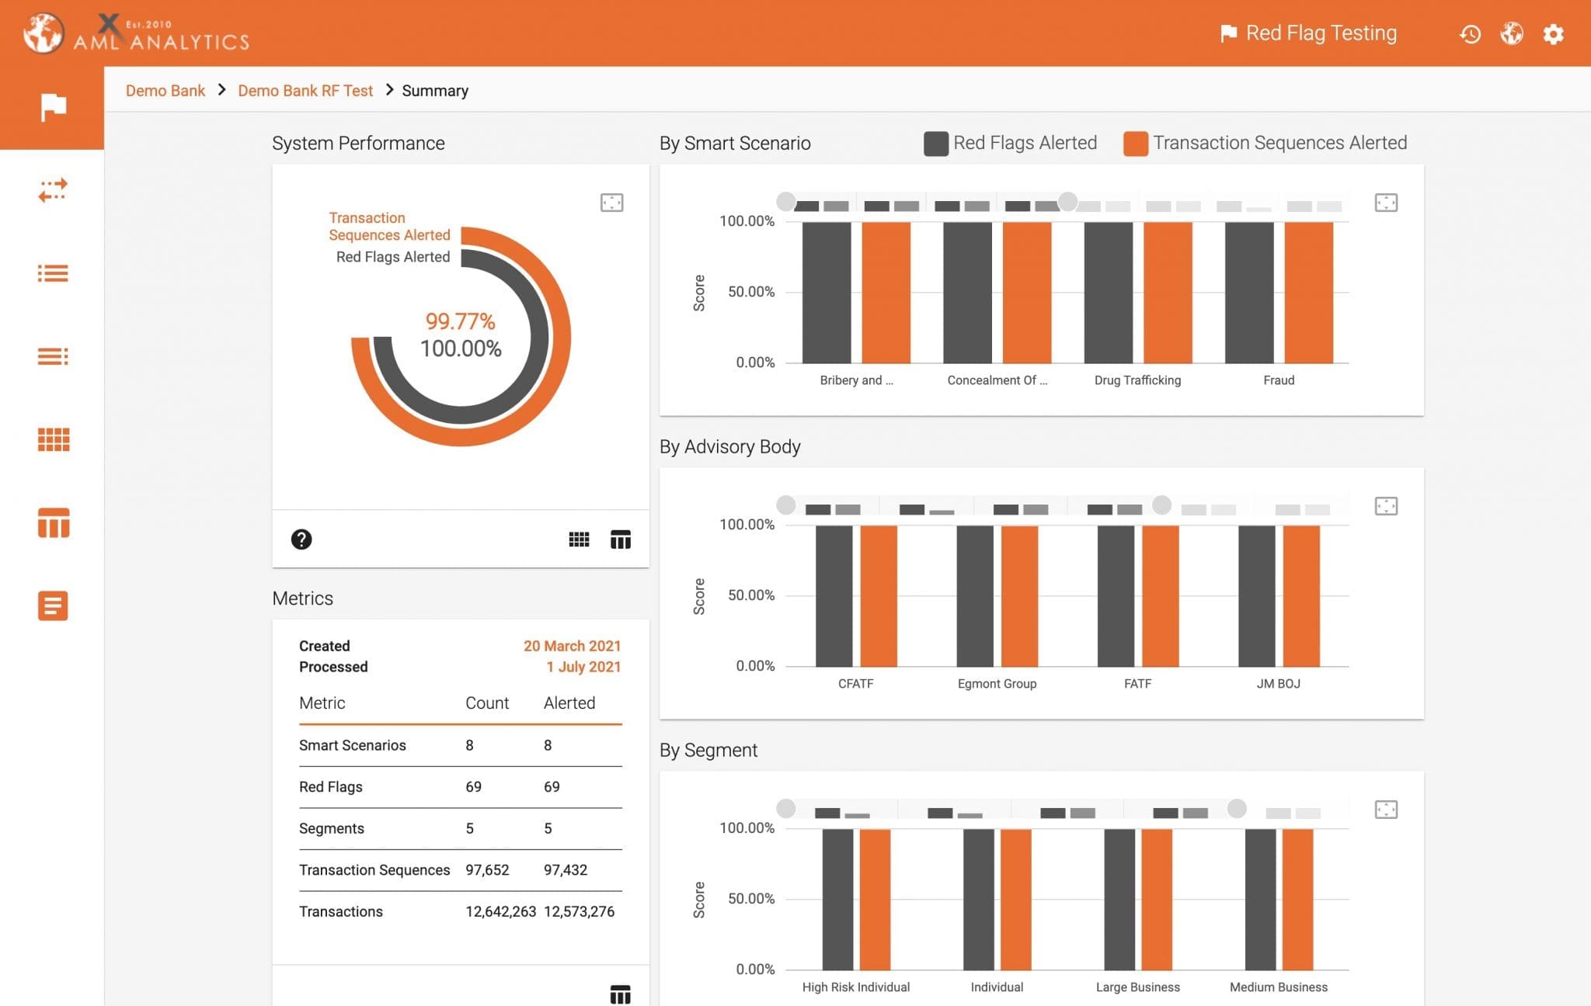Click the history clock icon in the top bar
1591x1006 pixels.
pyautogui.click(x=1471, y=34)
